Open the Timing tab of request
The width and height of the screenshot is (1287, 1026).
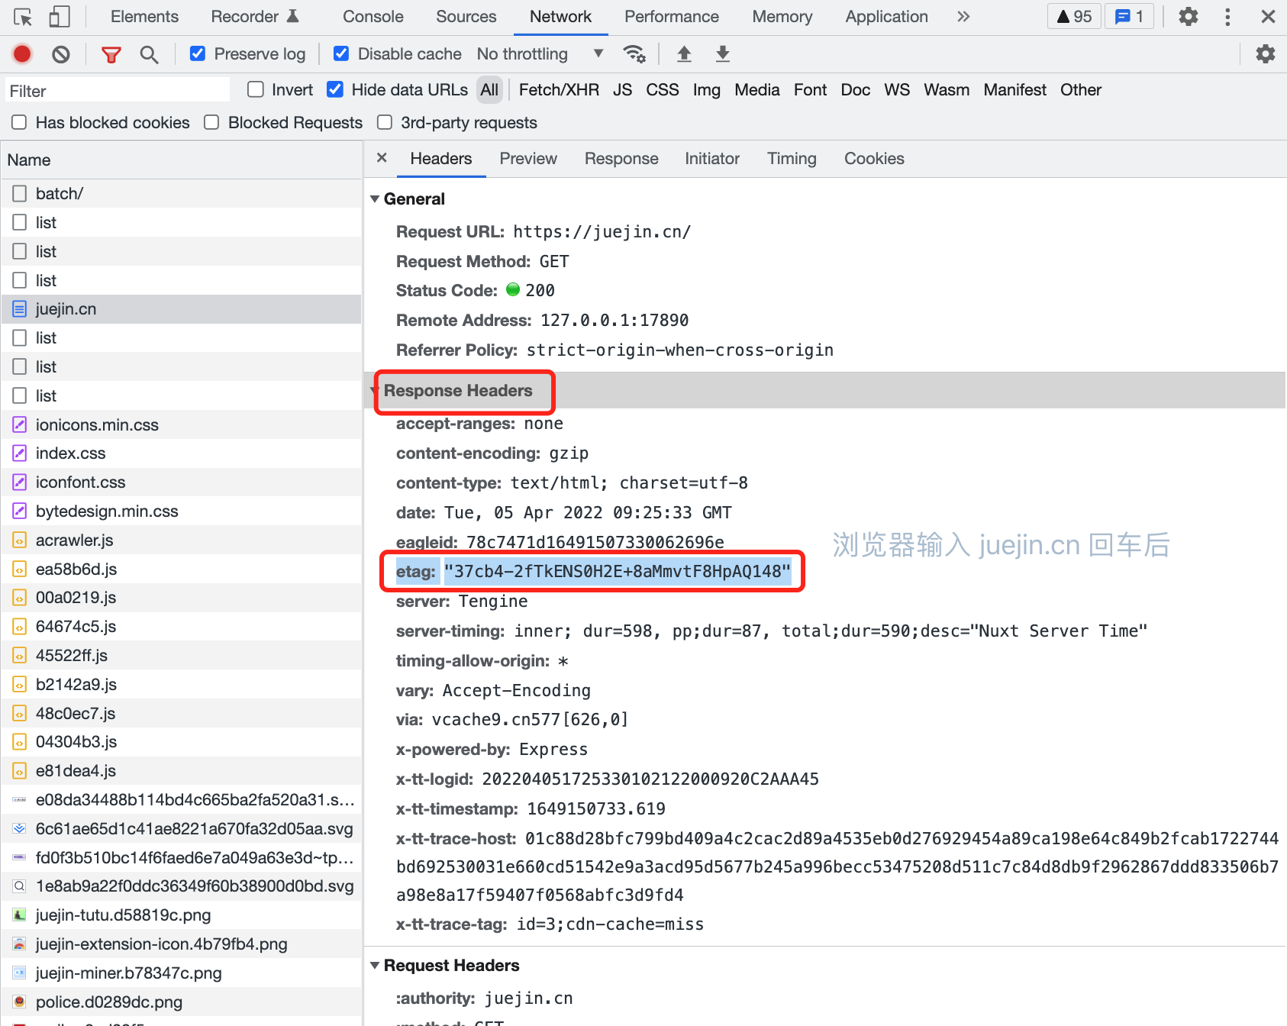click(792, 158)
